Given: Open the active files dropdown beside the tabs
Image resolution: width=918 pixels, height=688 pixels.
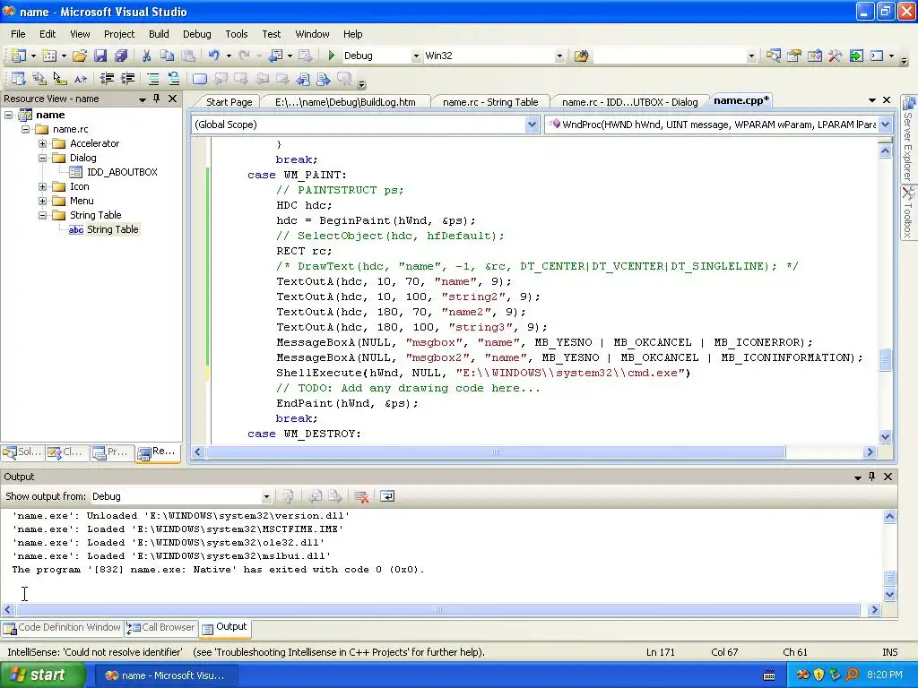Looking at the screenshot, I should pos(871,100).
